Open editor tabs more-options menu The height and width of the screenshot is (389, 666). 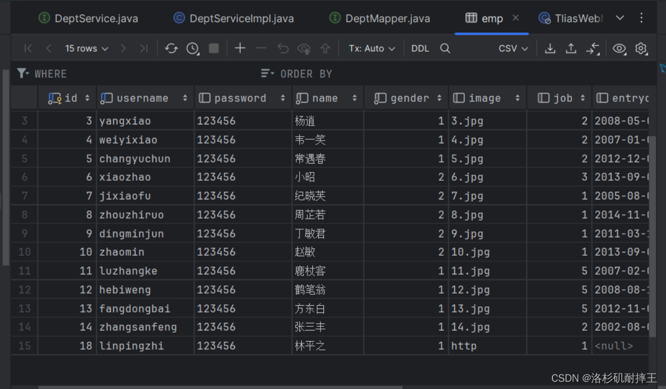(x=641, y=18)
